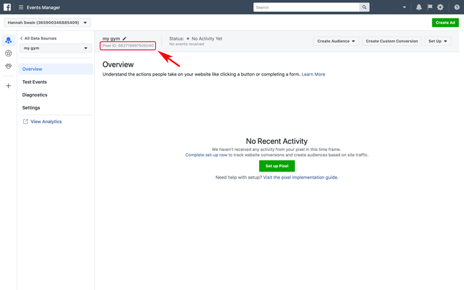464x290 pixels.
Task: Select the Overview tab
Action: (x=56, y=69)
